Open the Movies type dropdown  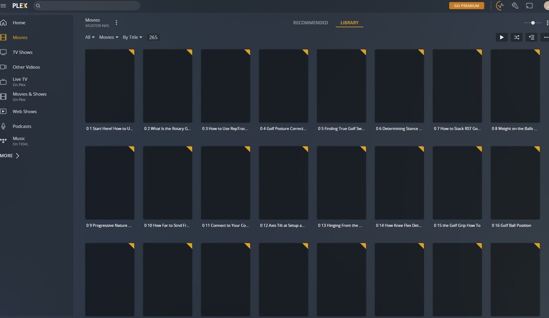(x=108, y=37)
